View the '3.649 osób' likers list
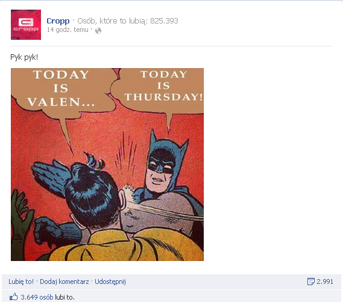343x302 pixels. (37, 297)
